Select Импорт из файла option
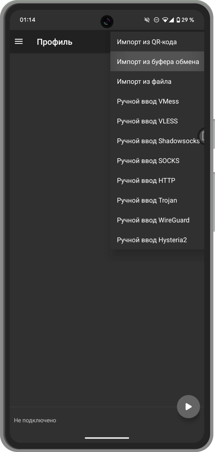 pyautogui.click(x=157, y=82)
